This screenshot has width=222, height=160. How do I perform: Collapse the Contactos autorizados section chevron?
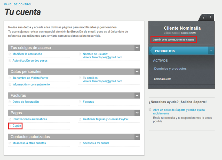pos(137,137)
